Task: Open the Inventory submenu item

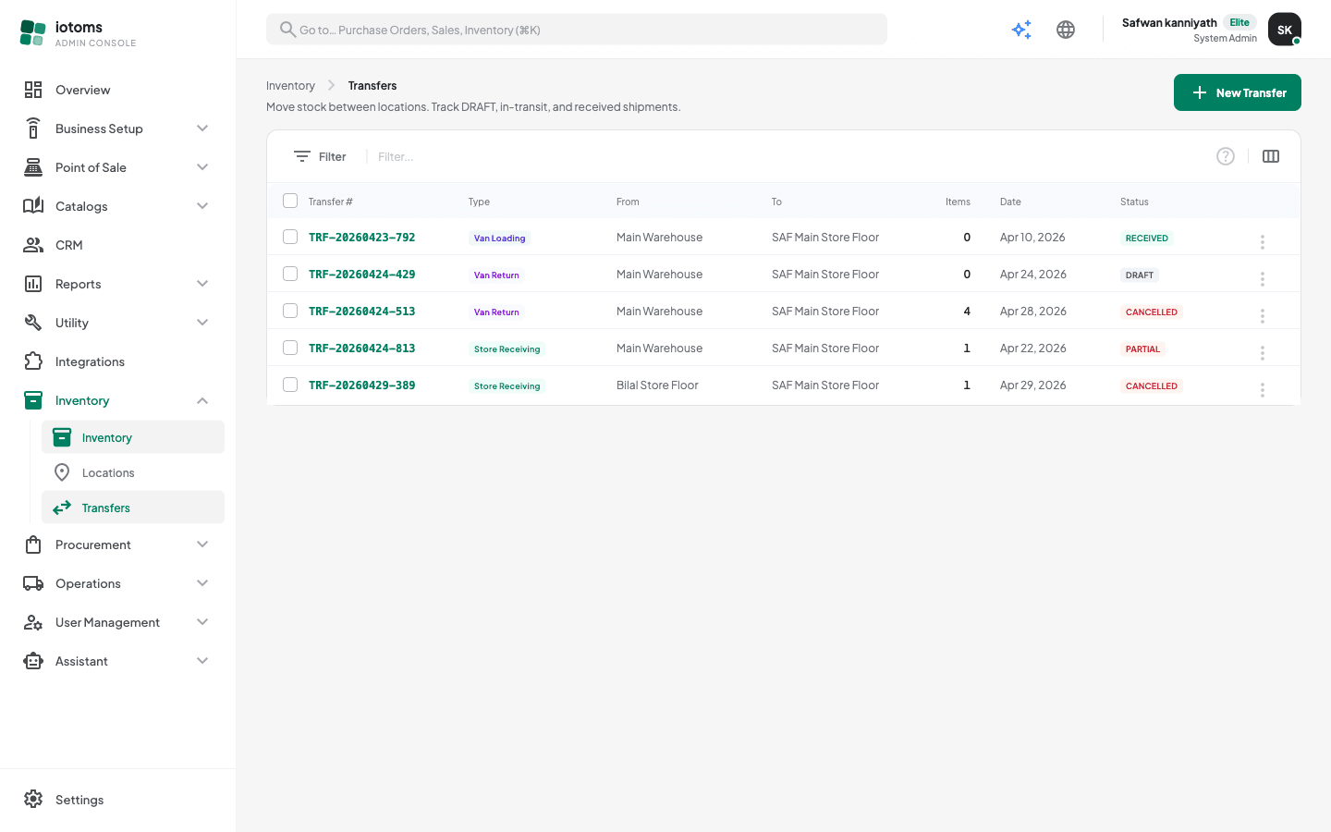Action: 133,437
